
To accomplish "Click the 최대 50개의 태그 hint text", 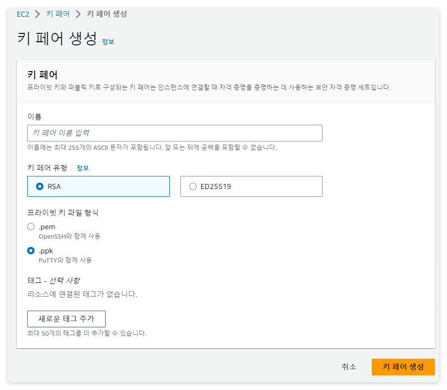I will 87,333.
